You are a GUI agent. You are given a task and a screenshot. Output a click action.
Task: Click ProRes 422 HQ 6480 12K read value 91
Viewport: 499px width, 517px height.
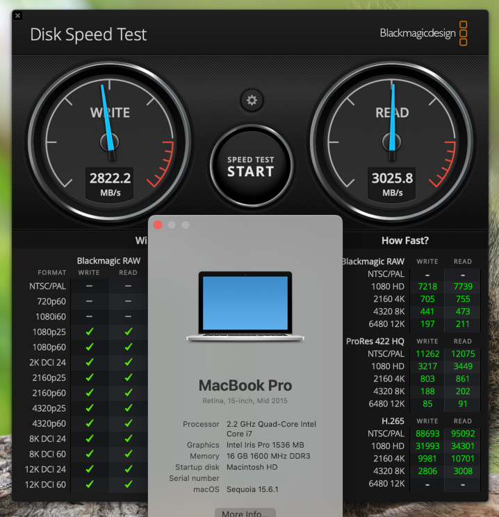click(463, 404)
